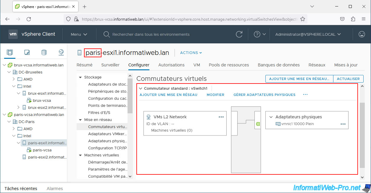Open the tab list dropdown arrow
Screen dimensions: 371x193
tap(312, 6)
